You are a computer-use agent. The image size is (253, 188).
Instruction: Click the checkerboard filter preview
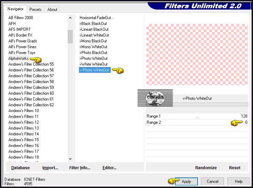197,54
